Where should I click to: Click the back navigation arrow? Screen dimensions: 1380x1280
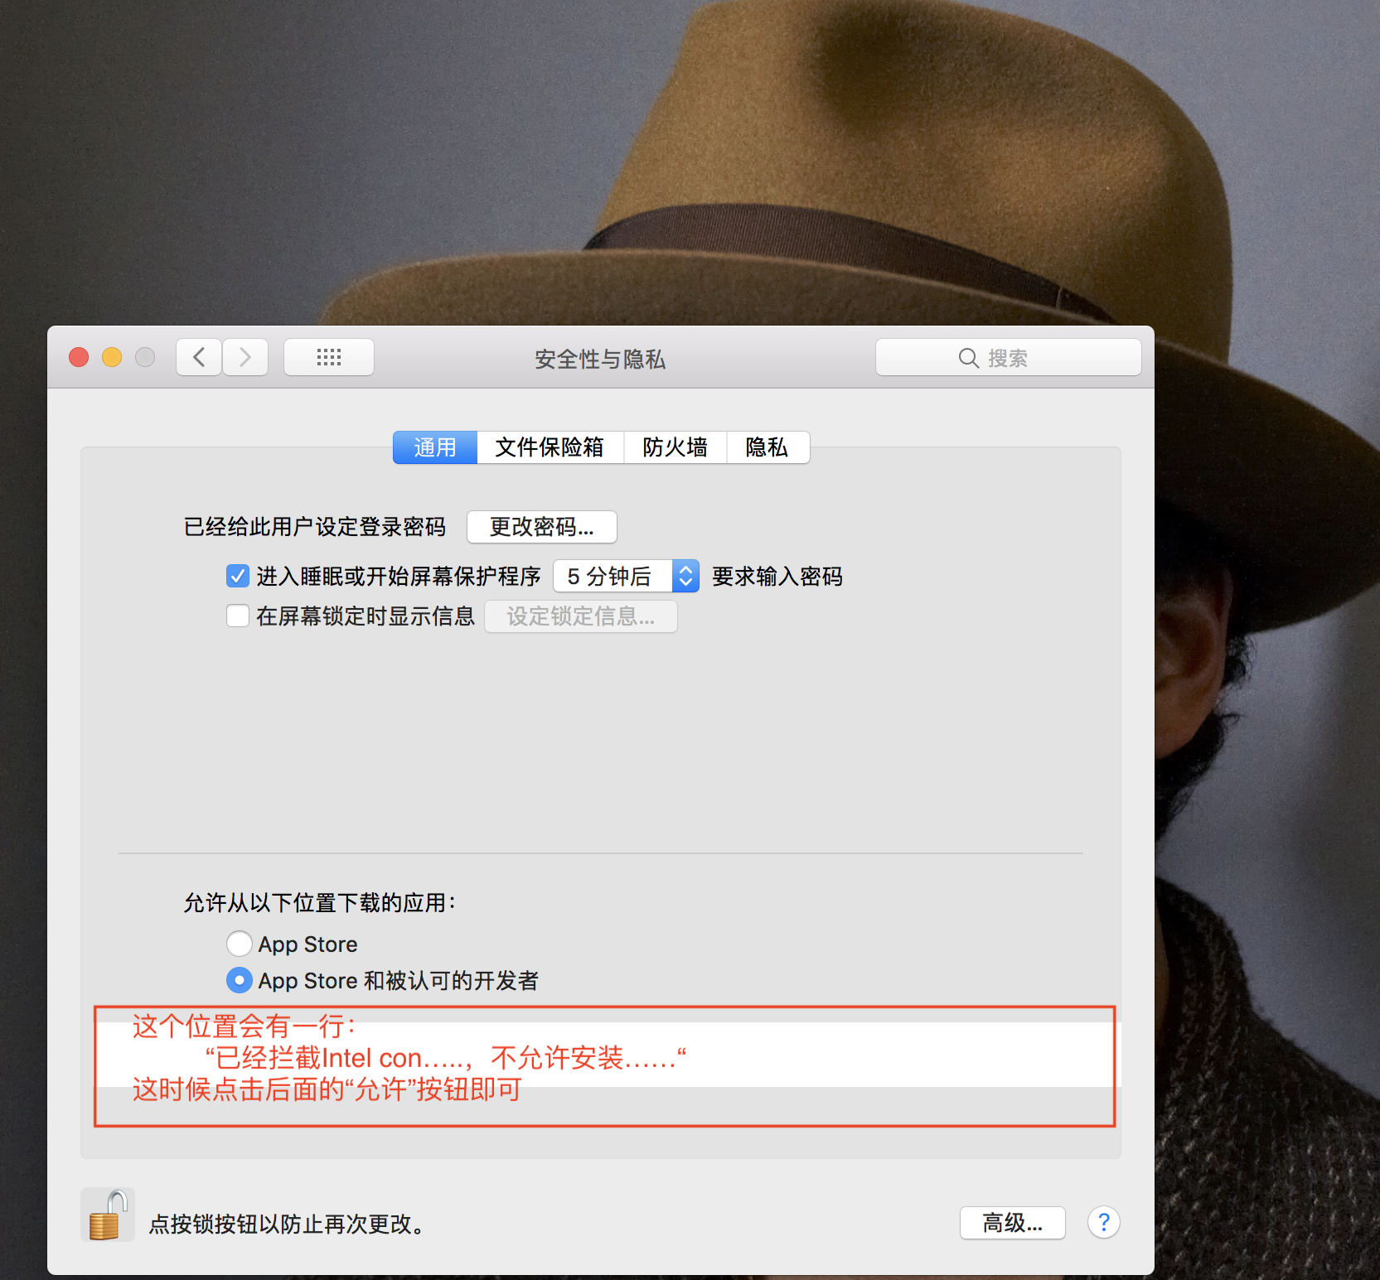coord(198,357)
